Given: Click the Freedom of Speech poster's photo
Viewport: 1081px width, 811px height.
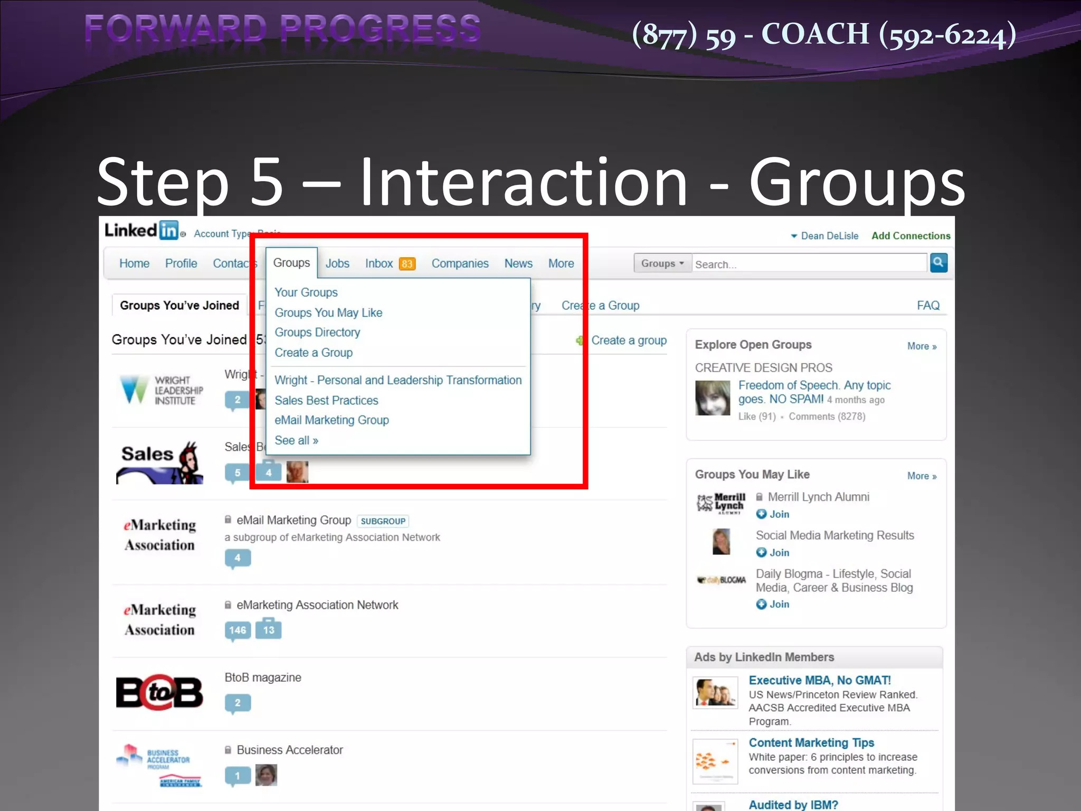Looking at the screenshot, I should tap(713, 398).
